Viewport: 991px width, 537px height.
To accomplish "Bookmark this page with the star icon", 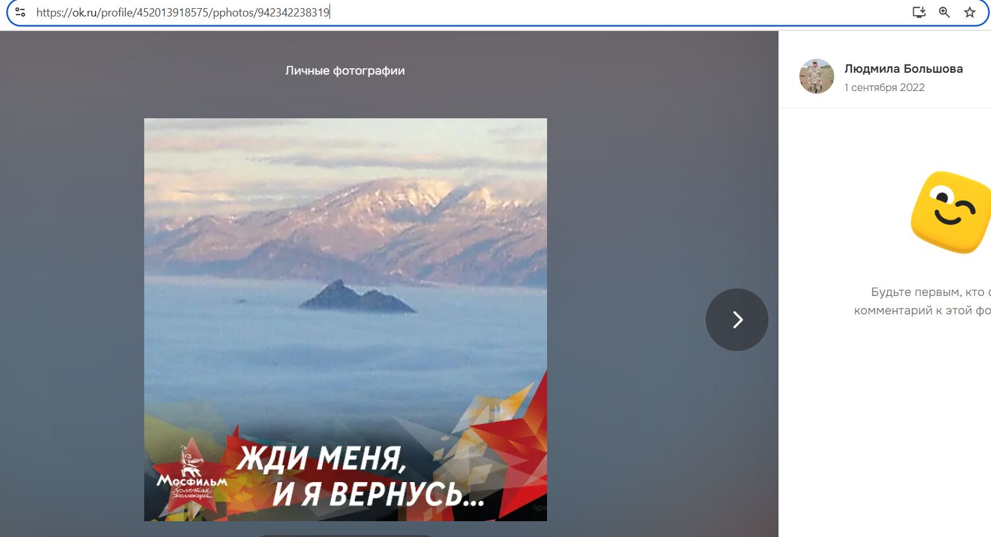I will pos(969,12).
